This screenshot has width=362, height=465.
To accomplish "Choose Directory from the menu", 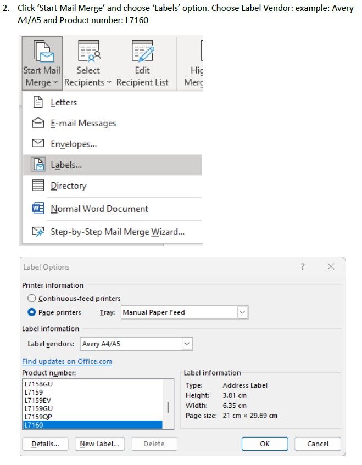I will (x=113, y=186).
